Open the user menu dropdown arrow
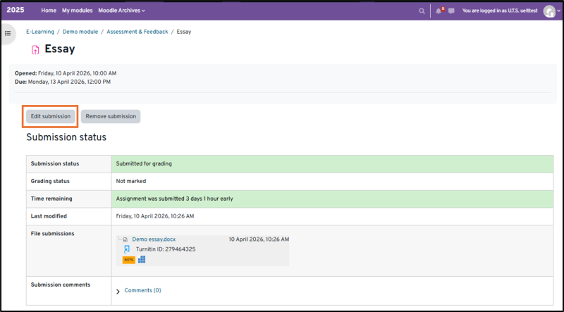The height and width of the screenshot is (312, 564). (558, 11)
